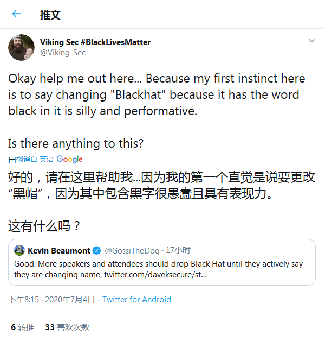
Task: Click the Google translate logo
Action: pos(69,159)
